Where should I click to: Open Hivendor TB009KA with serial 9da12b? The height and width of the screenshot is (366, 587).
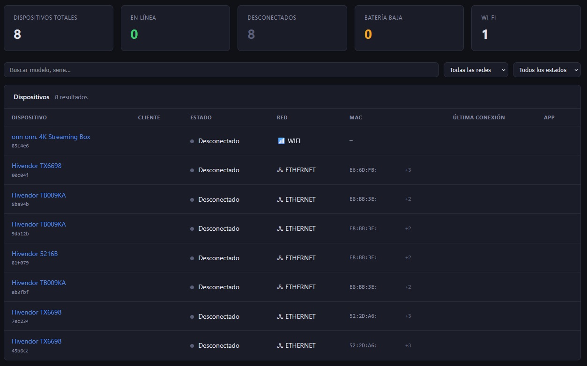click(39, 224)
